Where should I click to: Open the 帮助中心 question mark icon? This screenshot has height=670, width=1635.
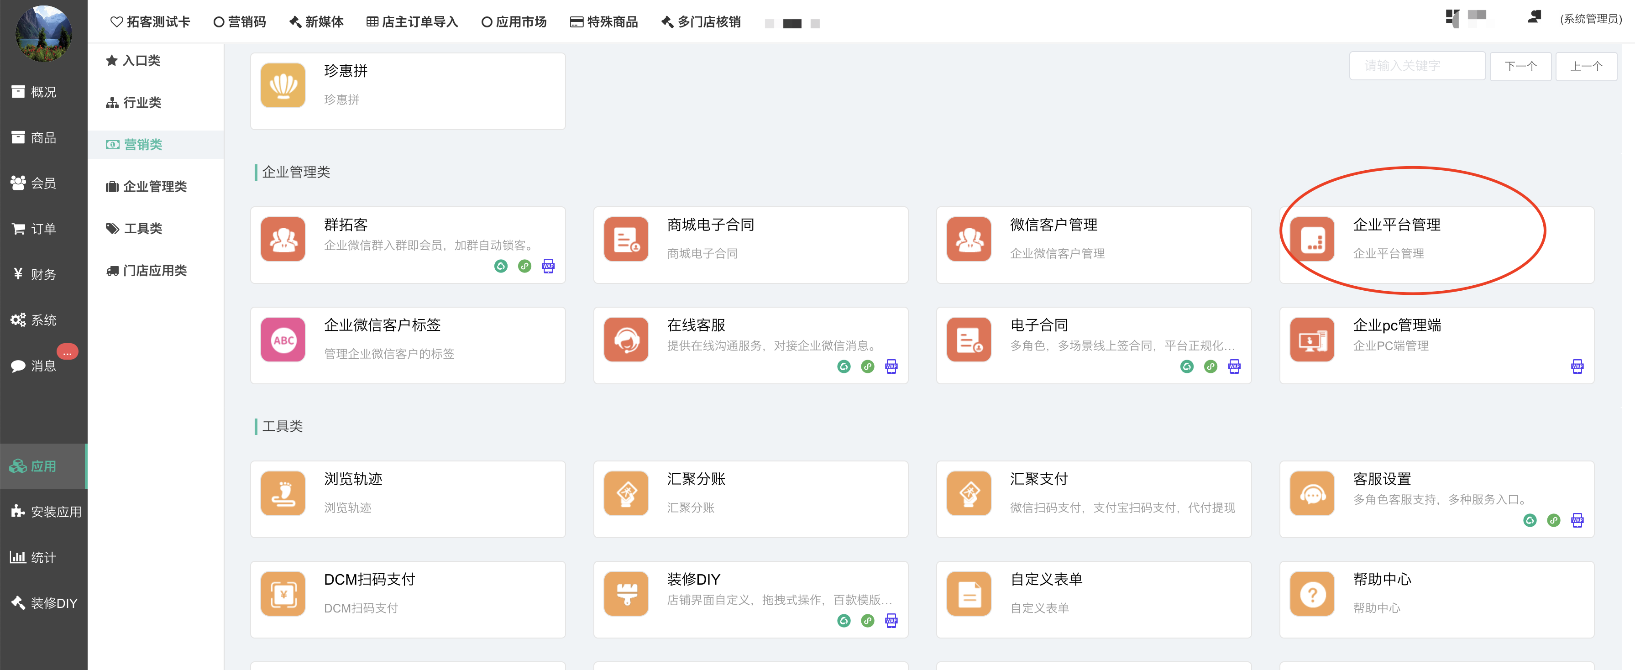(1312, 594)
